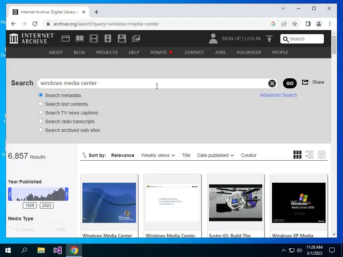This screenshot has height=257, width=343.
Task: Open the Audio (speaker) section icon
Action: 108,38
